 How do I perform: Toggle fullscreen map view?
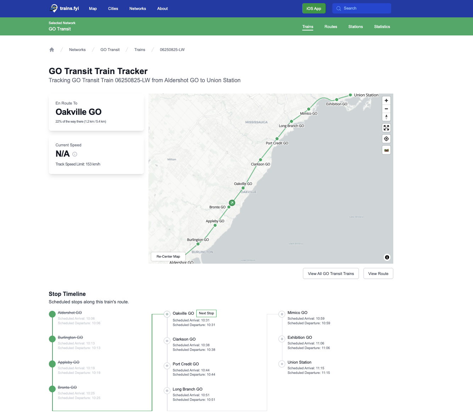click(x=386, y=128)
